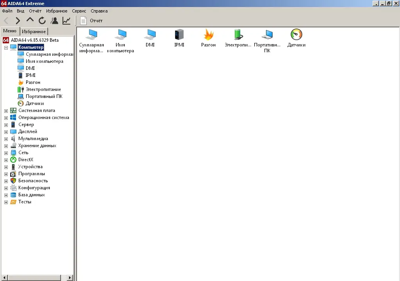Open the Отчёт menu
The height and width of the screenshot is (281, 400).
click(x=35, y=11)
